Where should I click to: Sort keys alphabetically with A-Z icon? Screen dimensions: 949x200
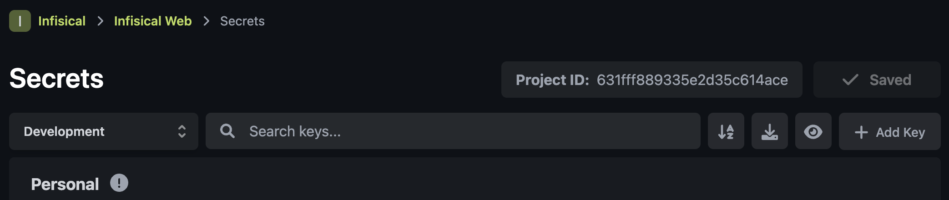click(x=726, y=131)
